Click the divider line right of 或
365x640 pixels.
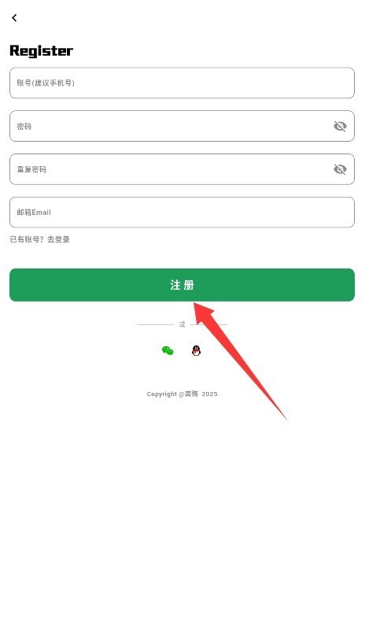click(208, 325)
